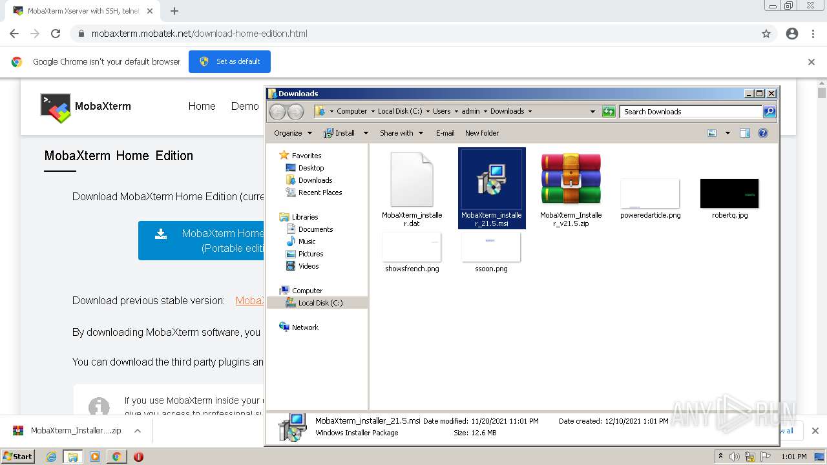Click Search Downloads input field
The image size is (827, 465).
pos(690,112)
